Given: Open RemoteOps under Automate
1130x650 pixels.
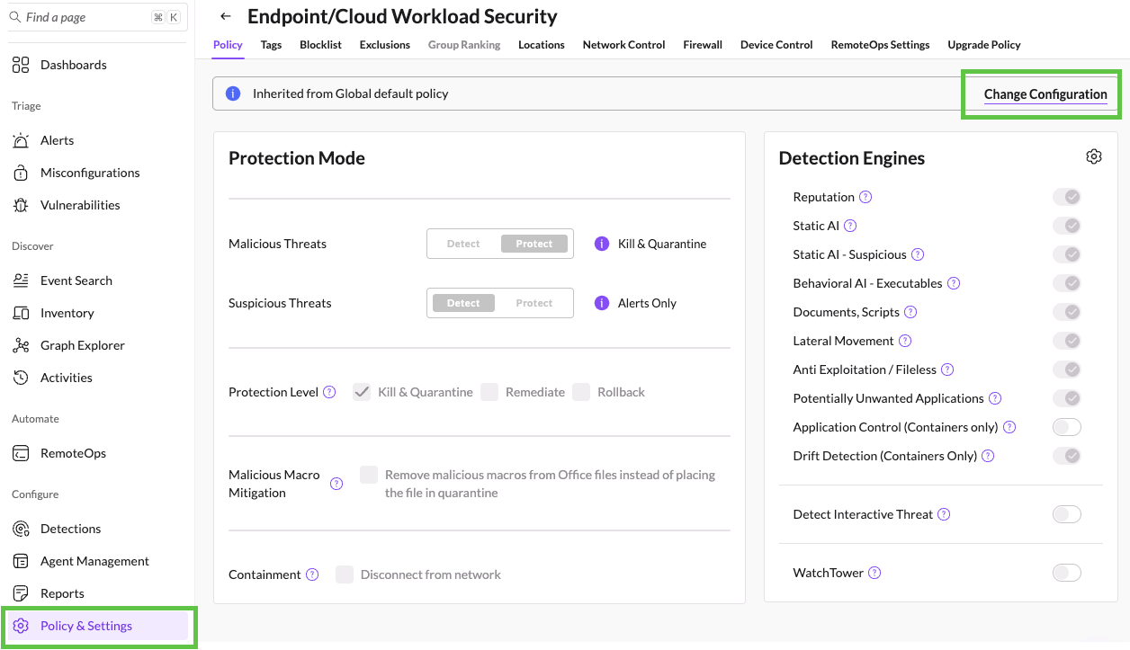Looking at the screenshot, I should point(71,453).
